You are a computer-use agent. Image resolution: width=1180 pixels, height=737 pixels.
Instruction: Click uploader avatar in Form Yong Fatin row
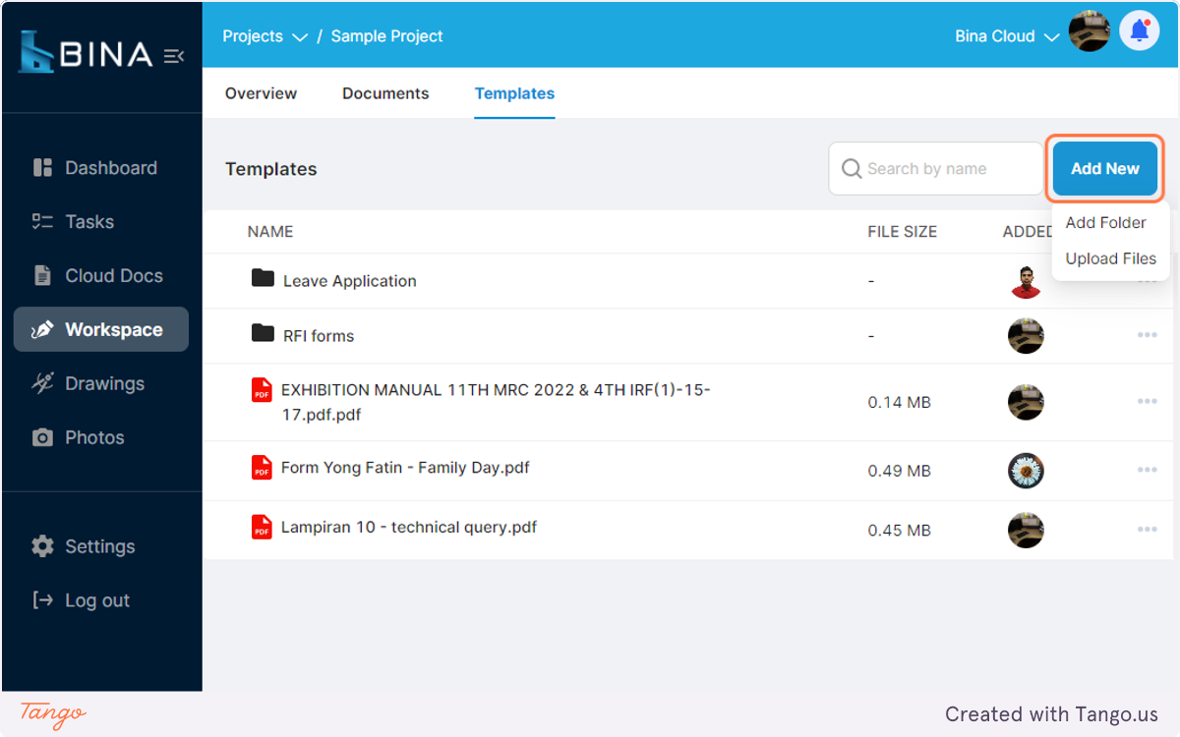point(1026,471)
